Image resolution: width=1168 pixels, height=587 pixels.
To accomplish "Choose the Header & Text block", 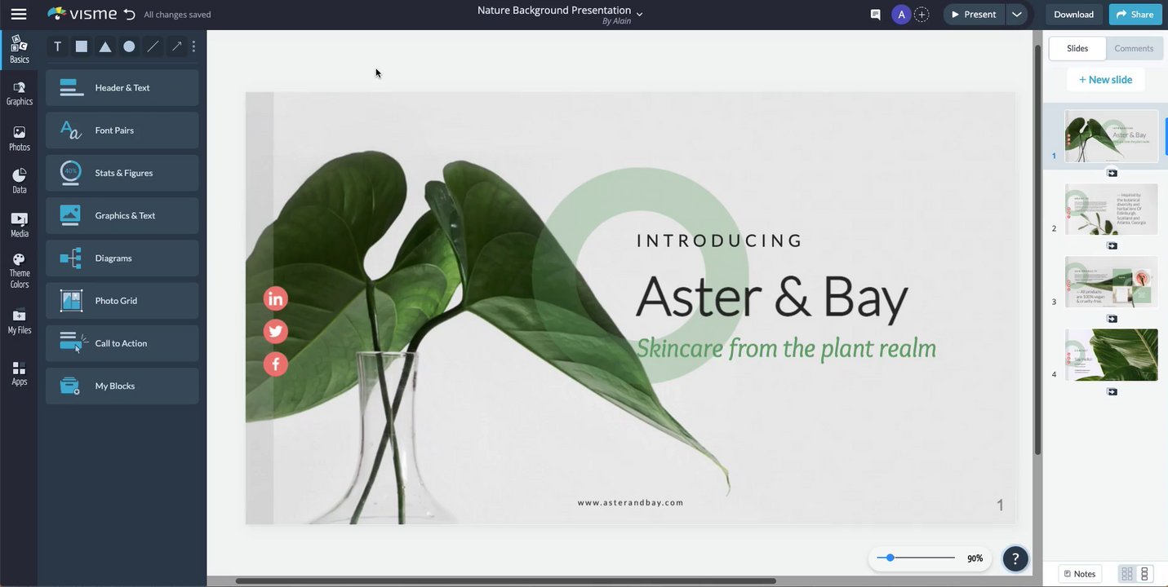I will point(122,87).
